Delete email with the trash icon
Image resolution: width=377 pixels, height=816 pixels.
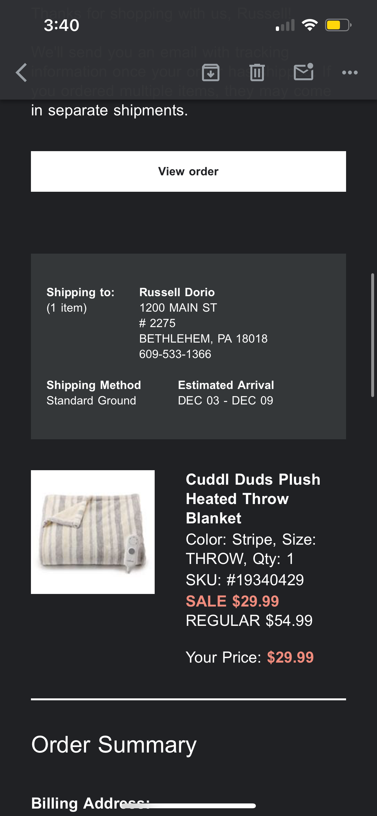[257, 73]
